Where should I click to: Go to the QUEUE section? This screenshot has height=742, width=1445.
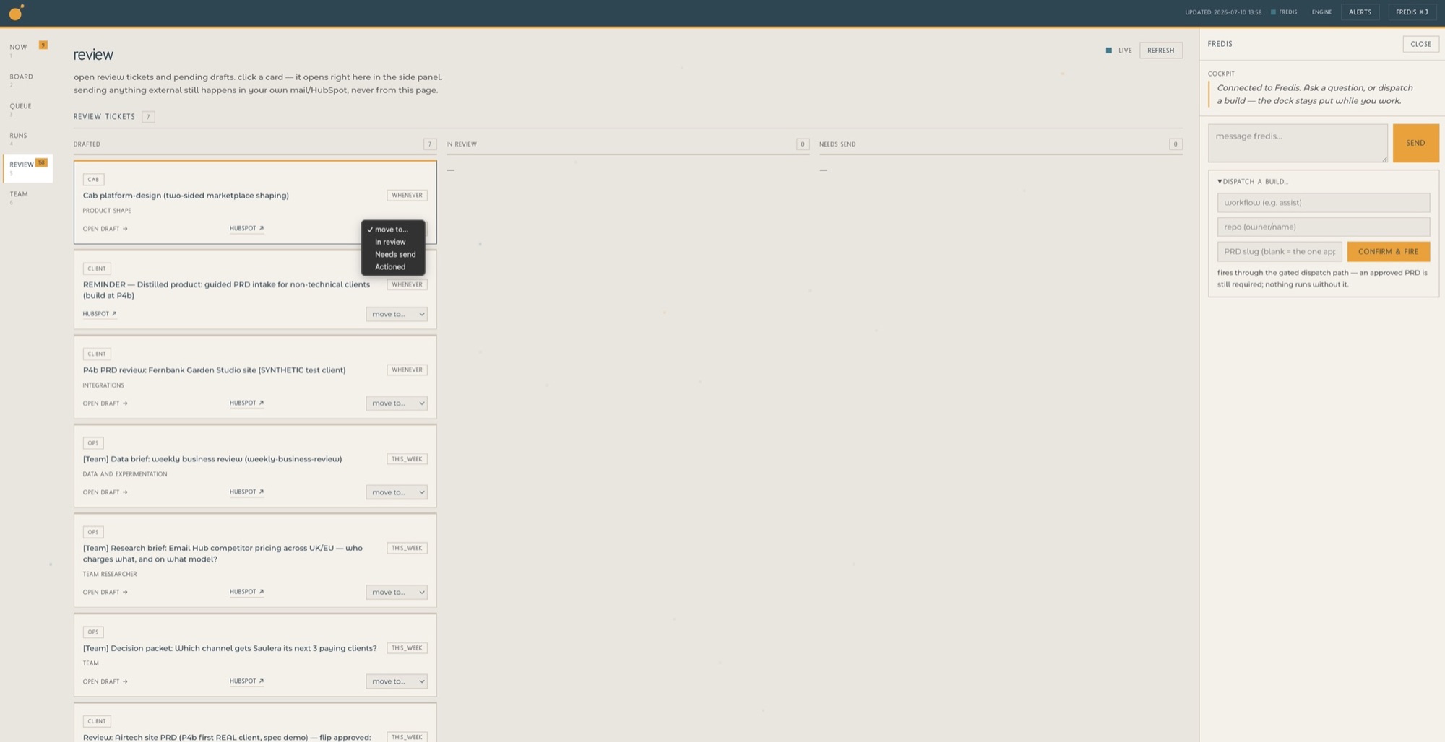coord(20,106)
